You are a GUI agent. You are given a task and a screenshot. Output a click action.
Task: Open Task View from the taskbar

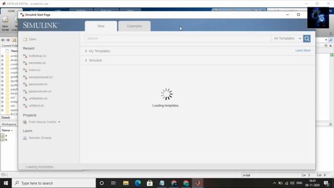(113, 183)
